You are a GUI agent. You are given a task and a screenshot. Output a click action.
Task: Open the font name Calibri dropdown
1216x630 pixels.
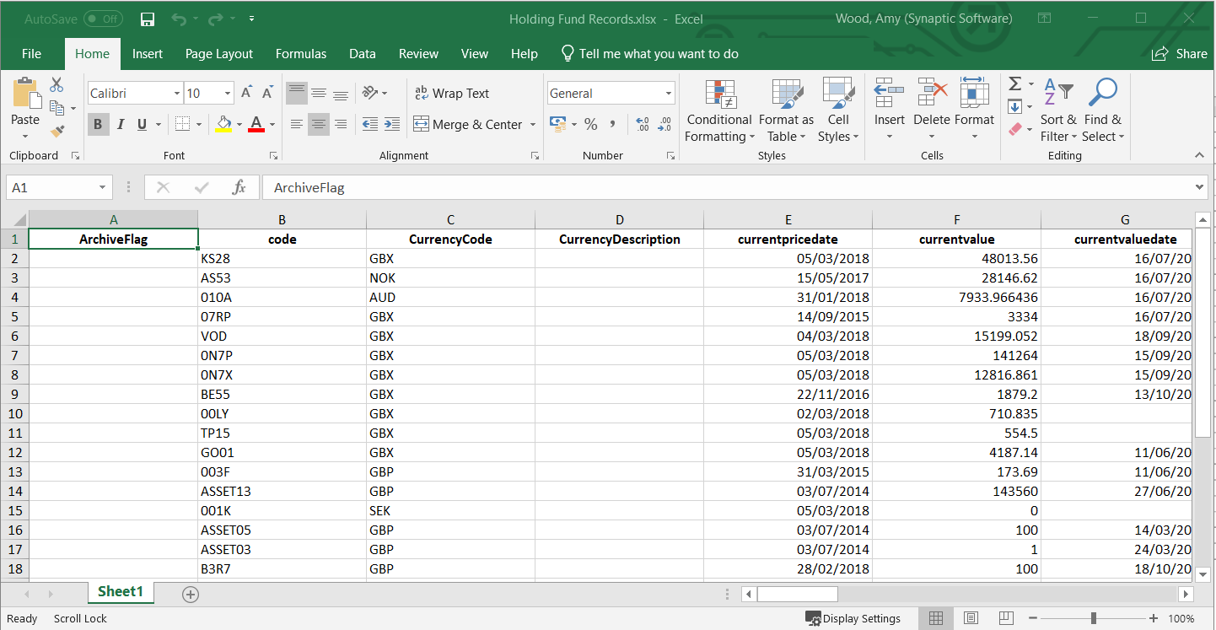click(x=177, y=94)
